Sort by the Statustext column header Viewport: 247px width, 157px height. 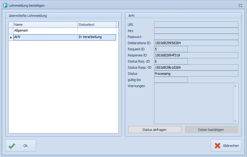[x=96, y=25]
